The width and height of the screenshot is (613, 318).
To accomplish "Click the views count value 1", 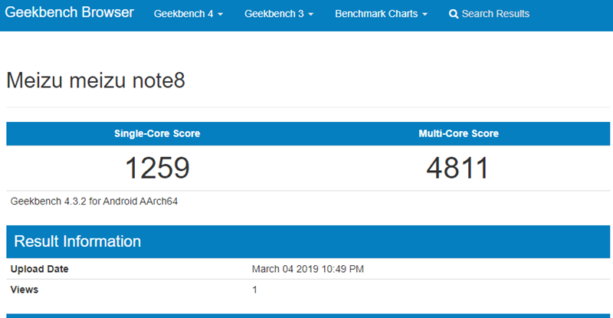I will coord(254,290).
